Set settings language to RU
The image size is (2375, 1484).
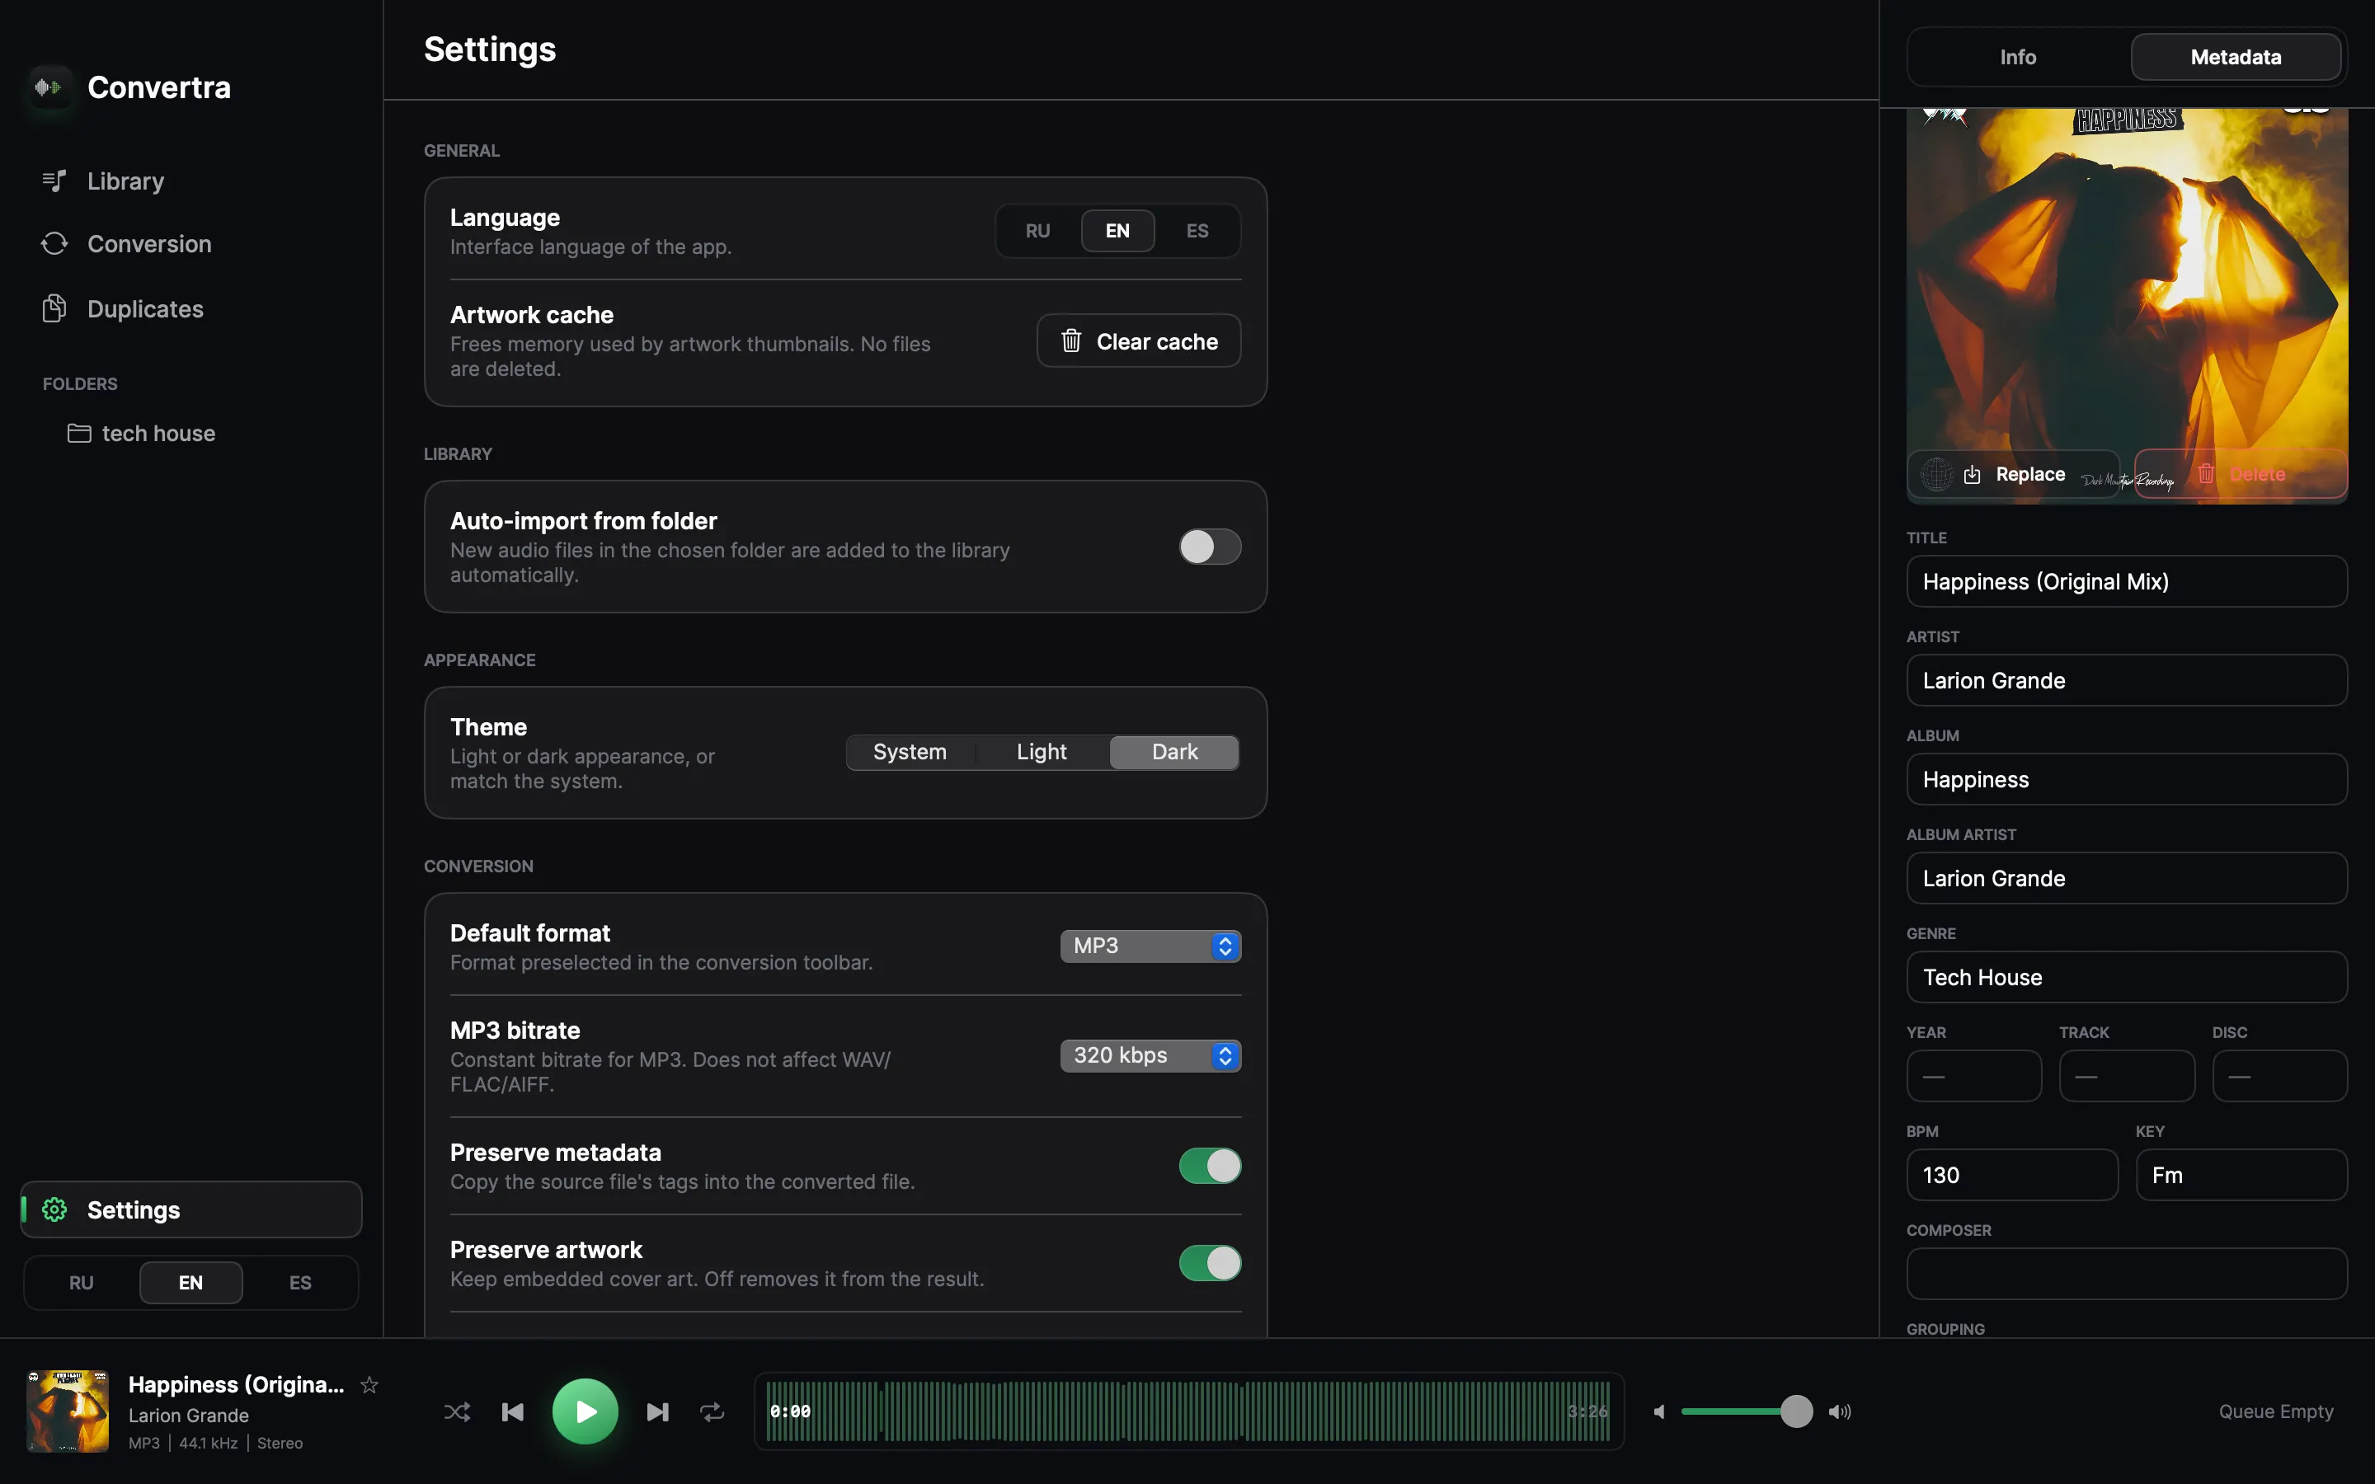[1037, 231]
